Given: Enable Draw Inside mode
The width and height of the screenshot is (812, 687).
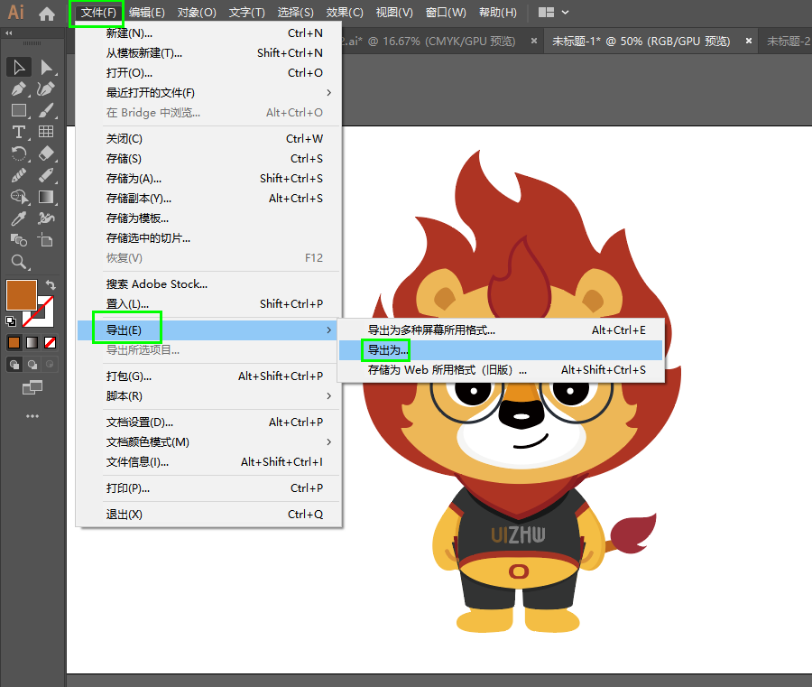Looking at the screenshot, I should coord(50,365).
